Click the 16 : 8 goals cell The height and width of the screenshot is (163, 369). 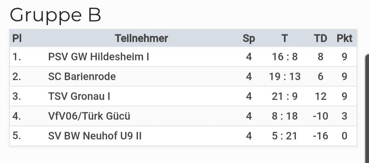coord(285,57)
